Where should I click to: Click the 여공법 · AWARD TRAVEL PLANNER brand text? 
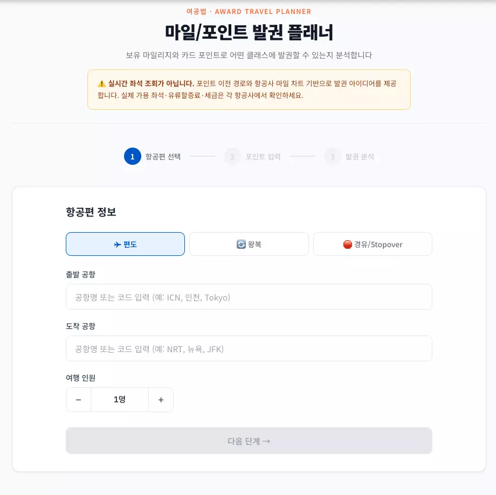[x=249, y=11]
